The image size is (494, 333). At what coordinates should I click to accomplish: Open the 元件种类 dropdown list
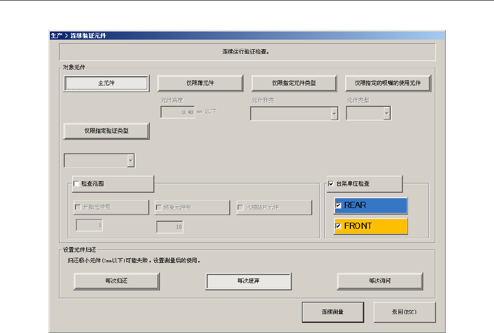[x=335, y=113]
